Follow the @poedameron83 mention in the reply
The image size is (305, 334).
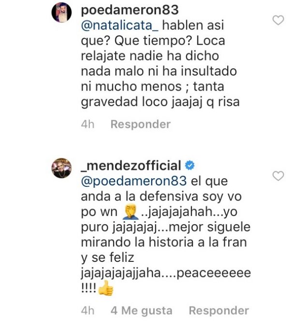[x=132, y=181]
